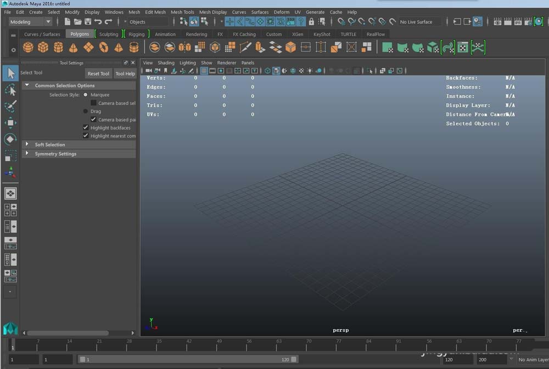Click the Reset Tool button
549x369 pixels.
98,74
